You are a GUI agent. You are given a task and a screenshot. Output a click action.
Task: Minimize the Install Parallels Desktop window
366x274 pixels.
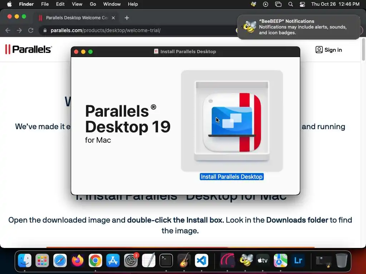[83, 52]
